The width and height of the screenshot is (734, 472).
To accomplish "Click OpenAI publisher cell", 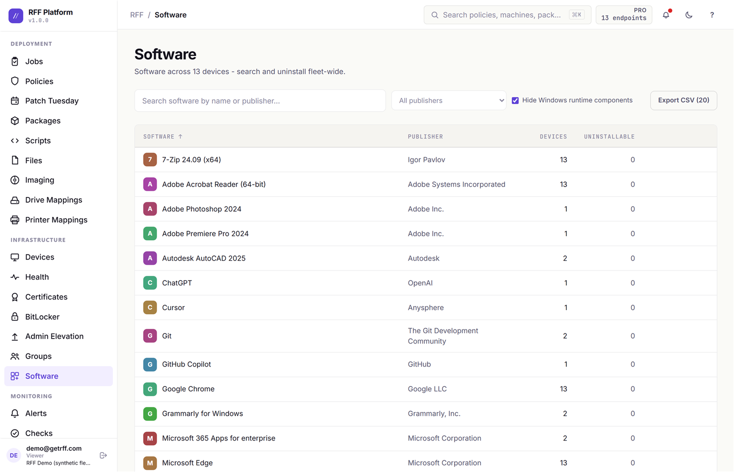I will tap(420, 283).
